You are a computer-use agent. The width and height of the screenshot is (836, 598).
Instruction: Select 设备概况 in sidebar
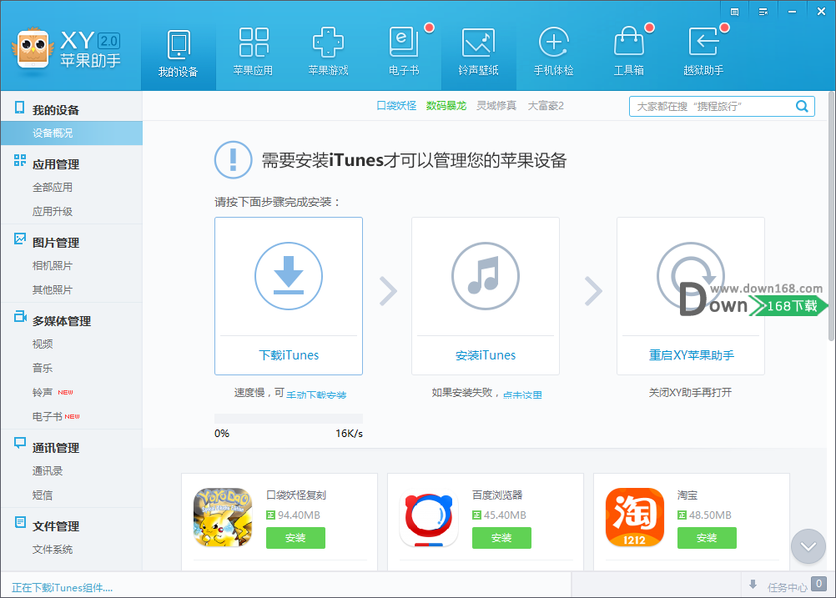tap(72, 133)
